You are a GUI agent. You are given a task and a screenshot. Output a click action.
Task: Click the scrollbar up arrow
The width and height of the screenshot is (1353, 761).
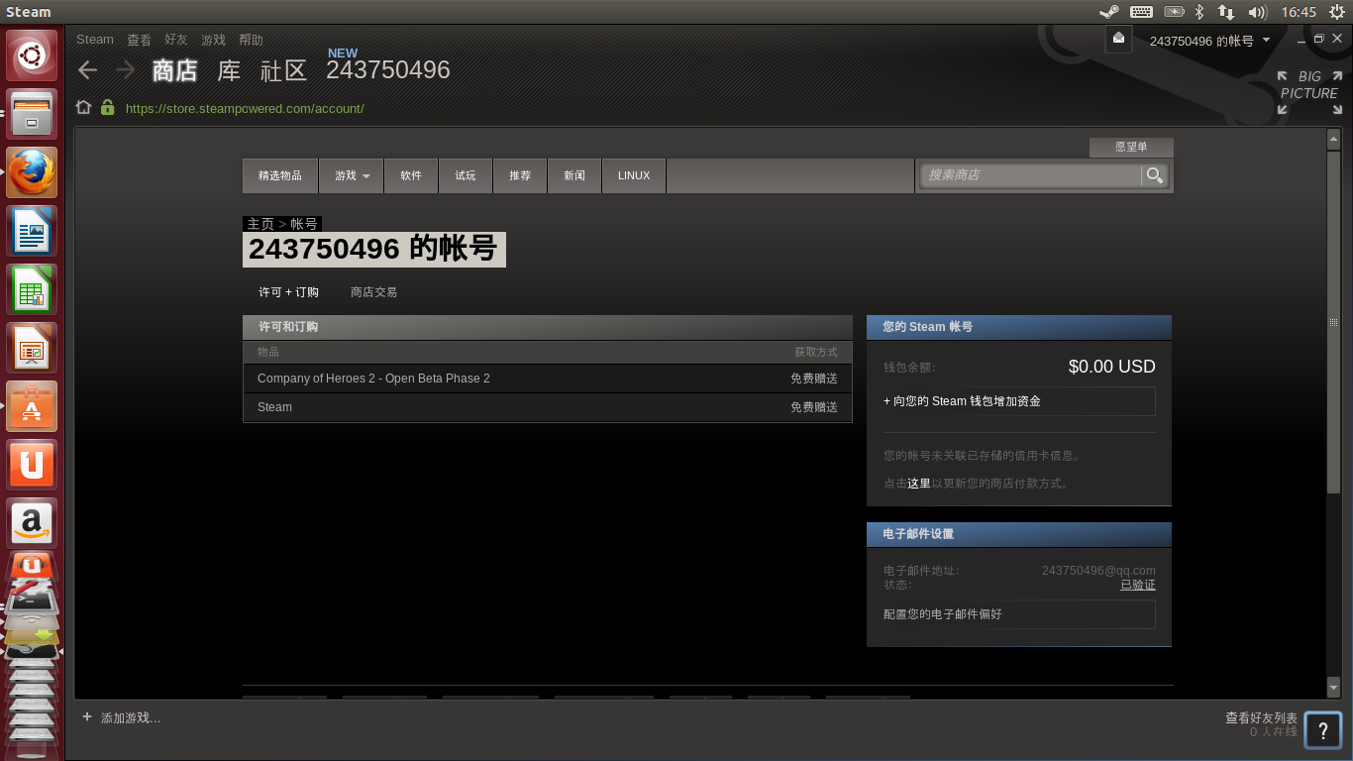(x=1333, y=139)
